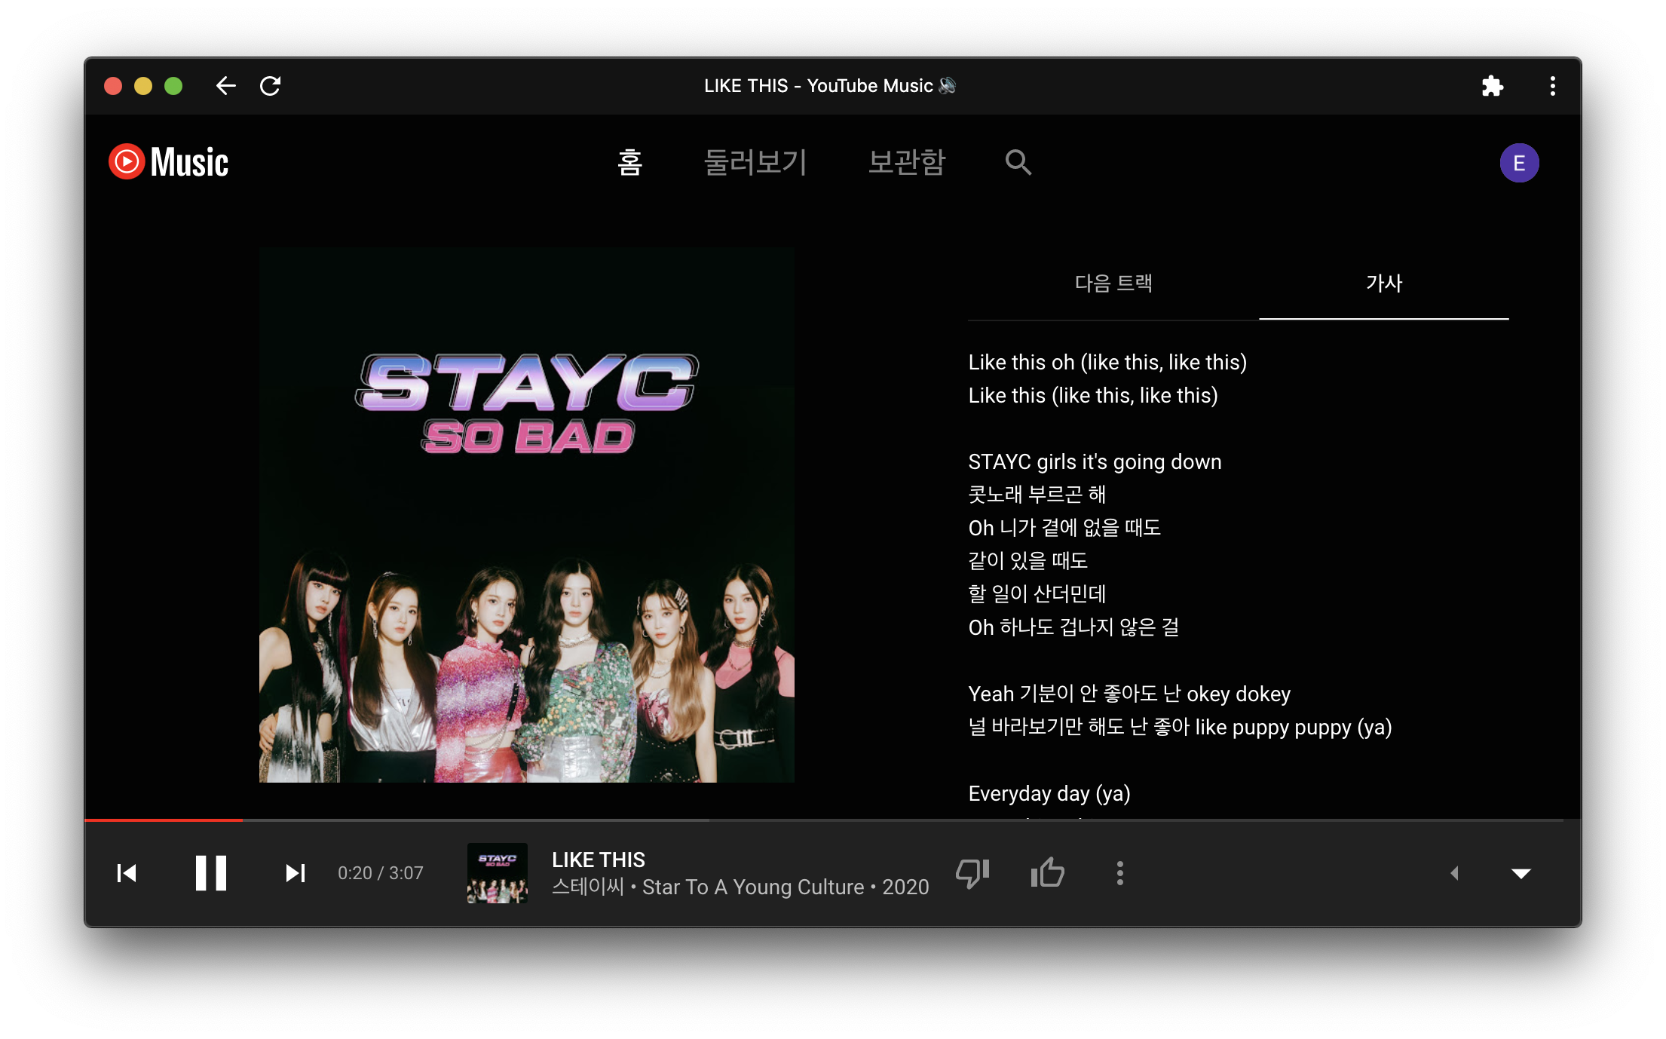This screenshot has height=1039, width=1666.
Task: Switch to 다음 트랙 tab
Action: pyautogui.click(x=1113, y=284)
